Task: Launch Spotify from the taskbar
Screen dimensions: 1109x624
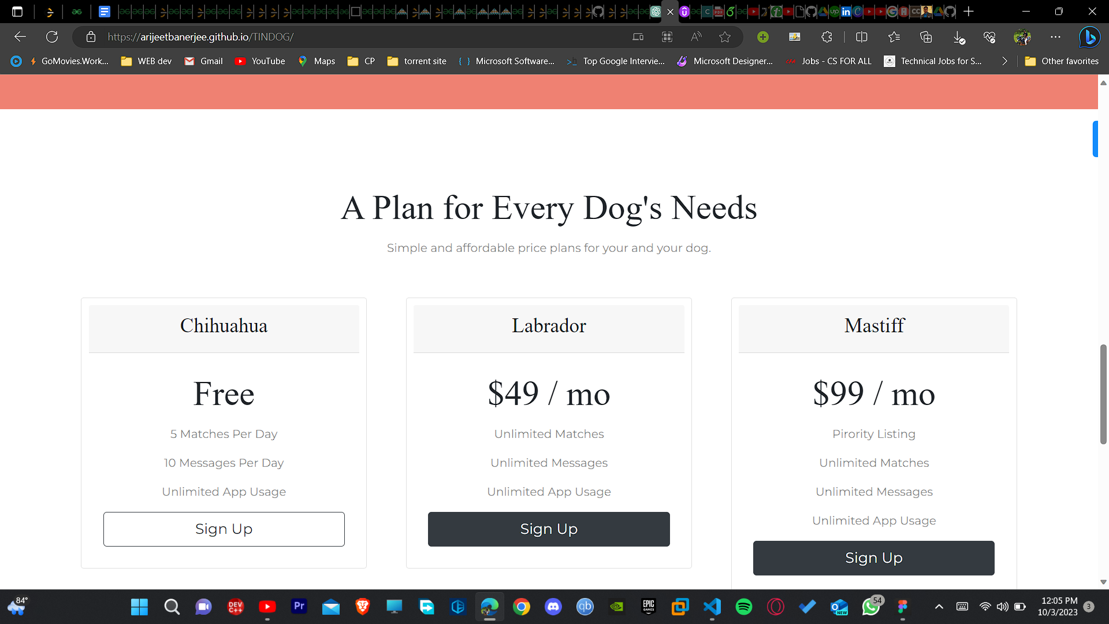Action: pyautogui.click(x=744, y=607)
